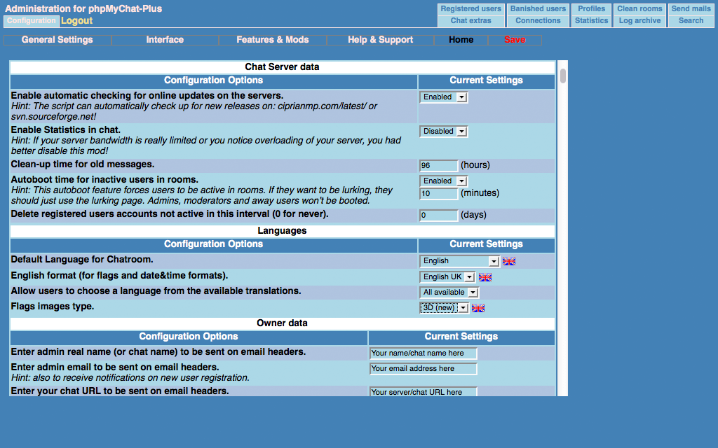Expand the Autoboot Enabled dropdown
The image size is (718, 448).
pos(443,181)
